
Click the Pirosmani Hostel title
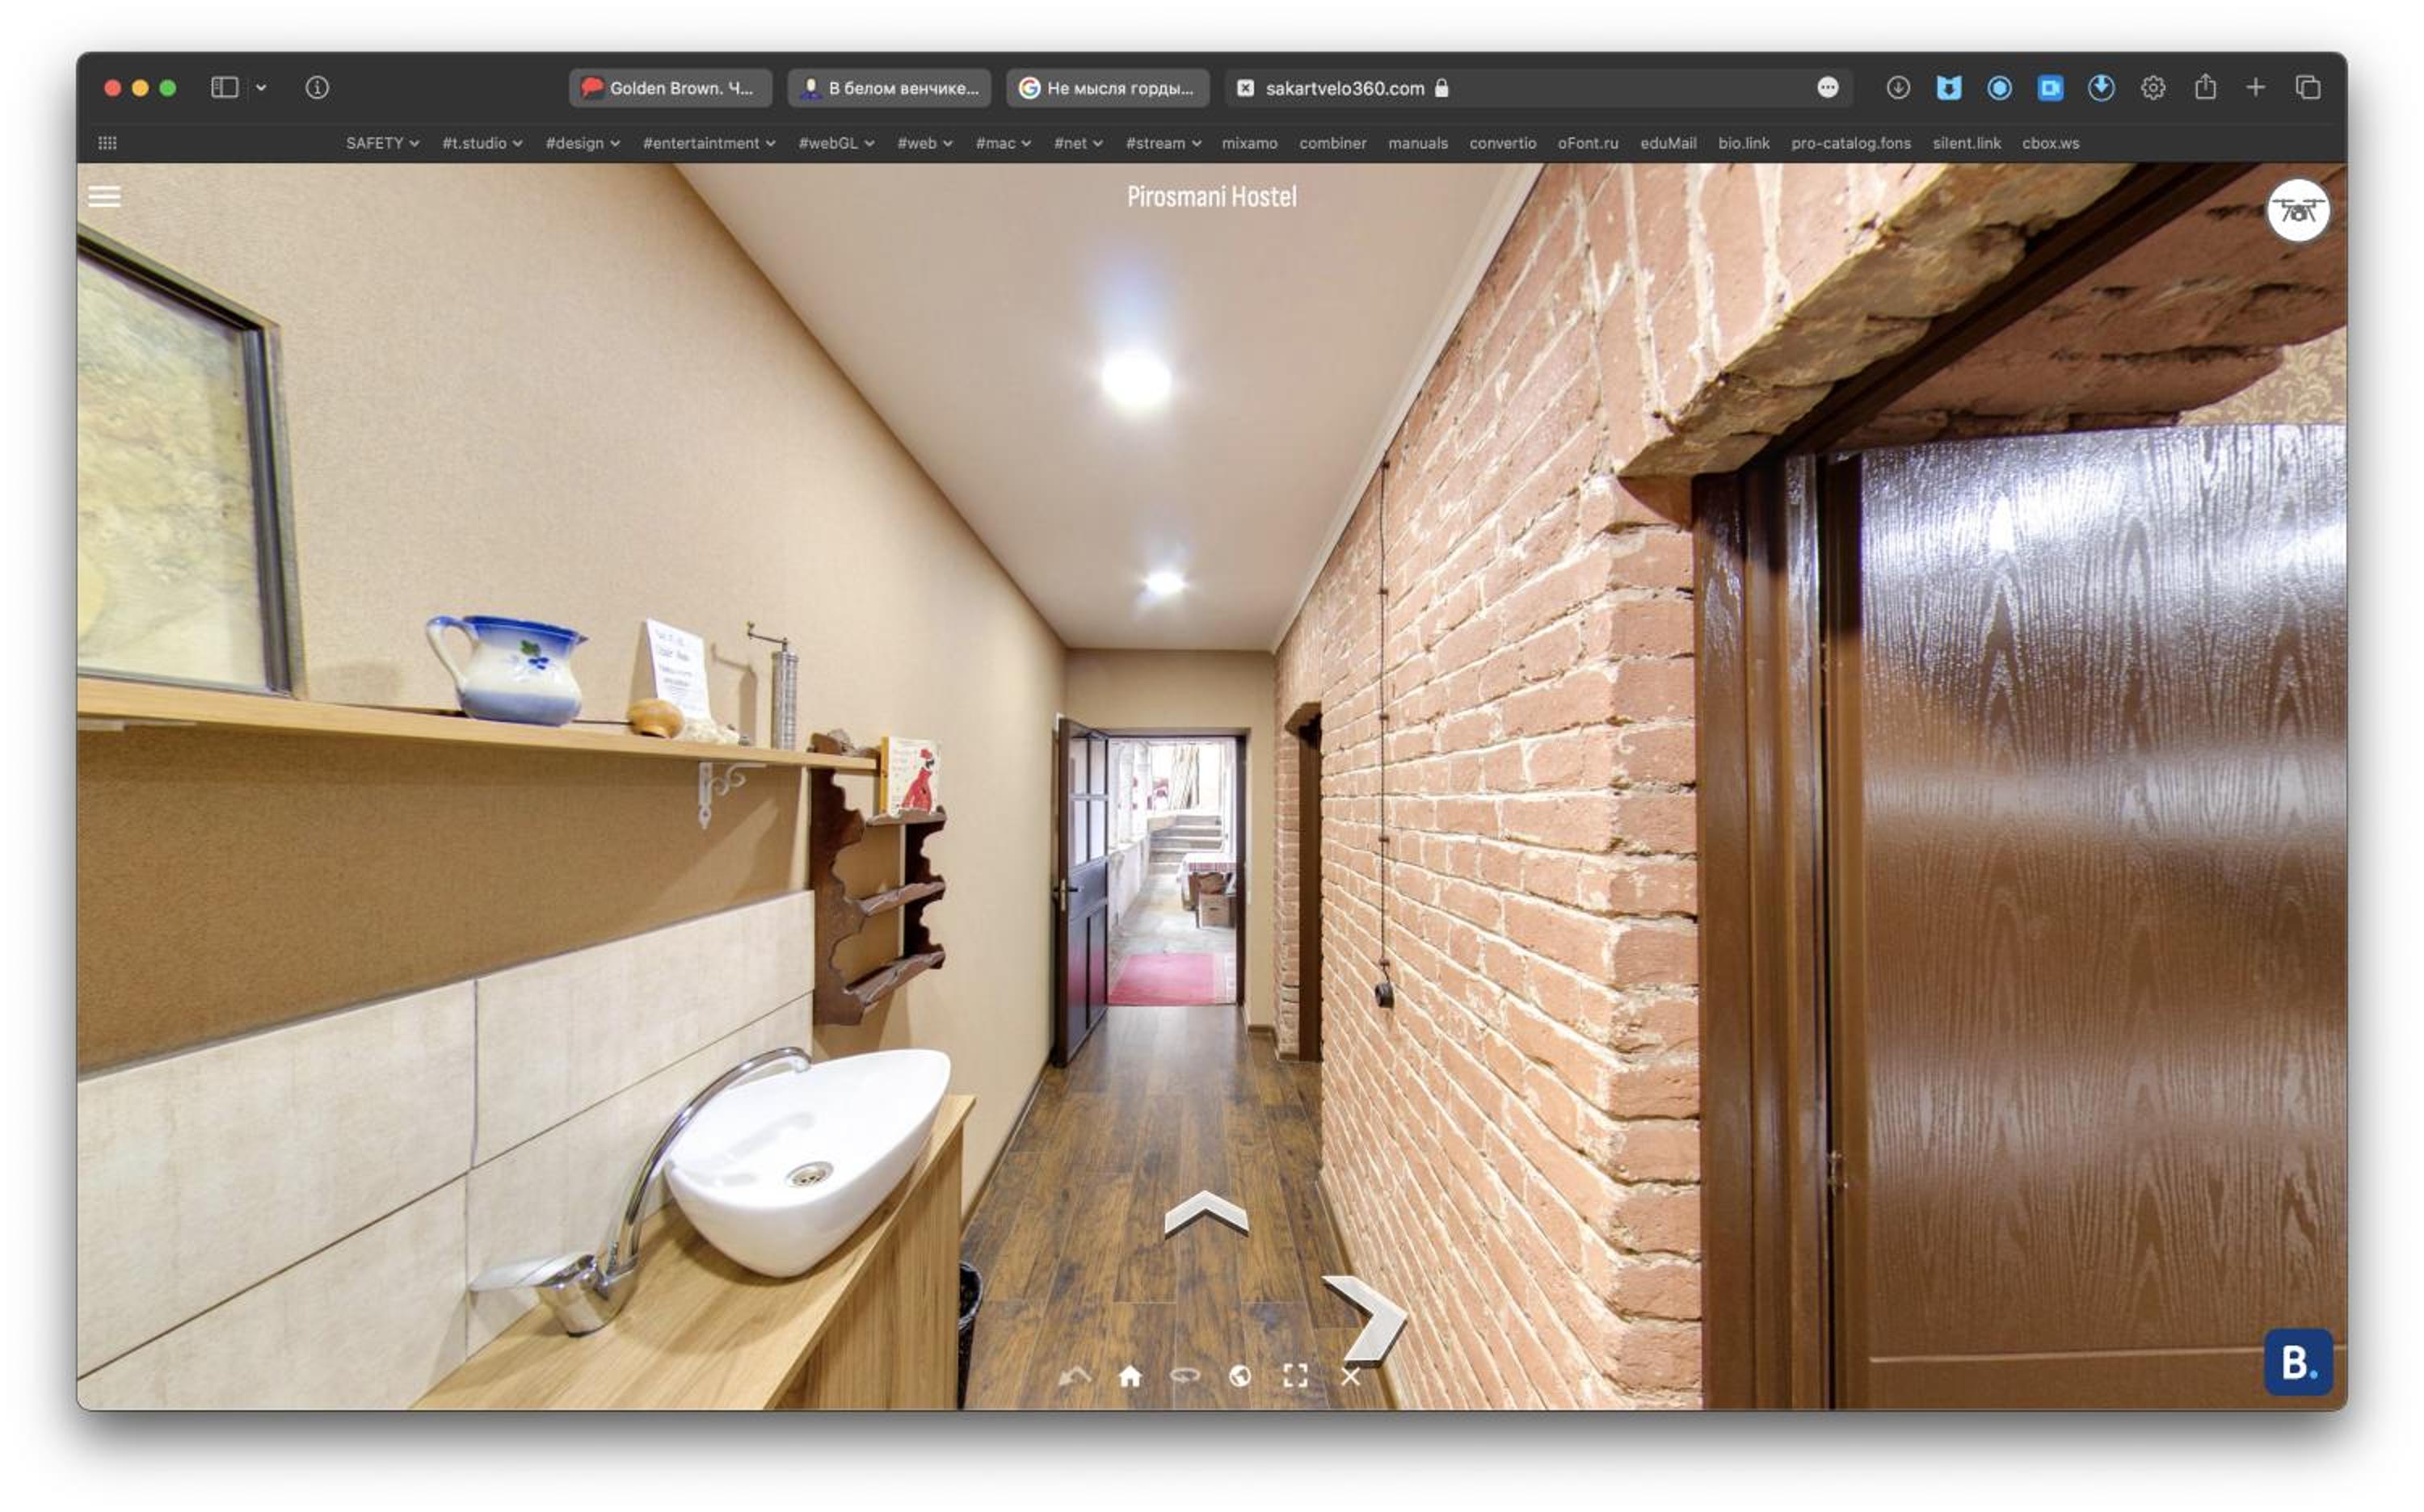(x=1211, y=196)
